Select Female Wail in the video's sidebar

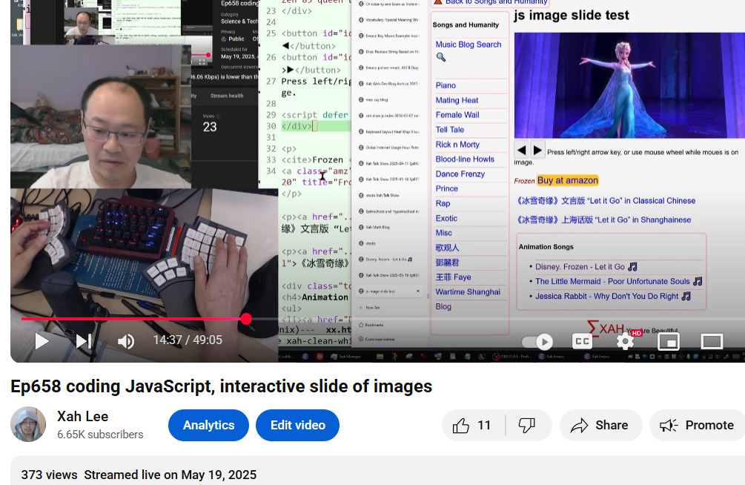tap(457, 115)
